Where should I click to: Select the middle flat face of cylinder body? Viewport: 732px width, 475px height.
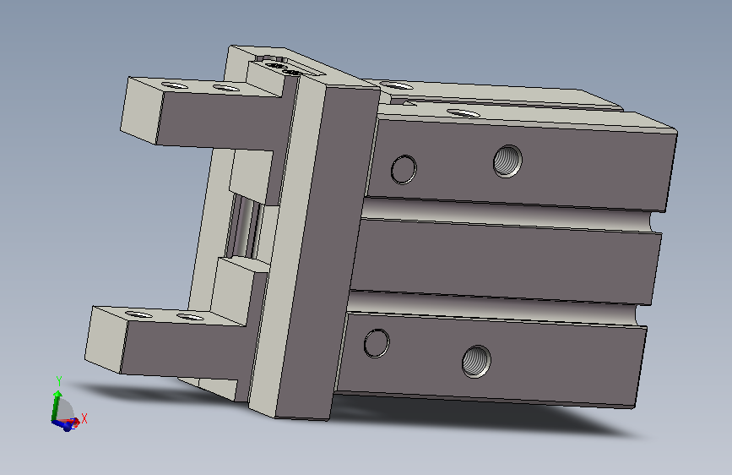(x=504, y=262)
